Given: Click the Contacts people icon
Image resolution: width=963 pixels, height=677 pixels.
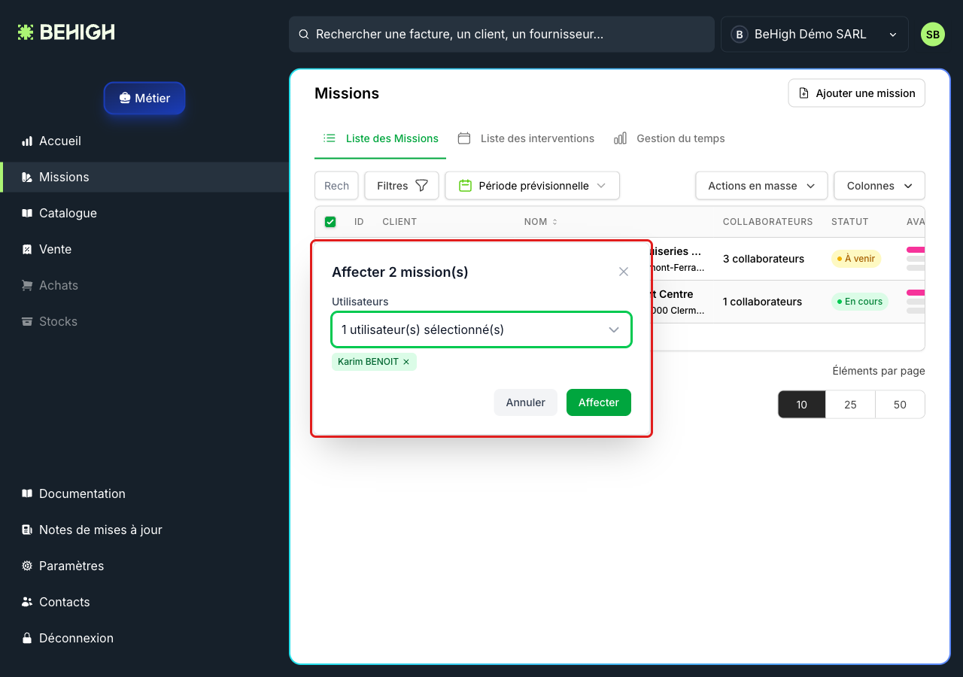Looking at the screenshot, I should (x=27, y=602).
